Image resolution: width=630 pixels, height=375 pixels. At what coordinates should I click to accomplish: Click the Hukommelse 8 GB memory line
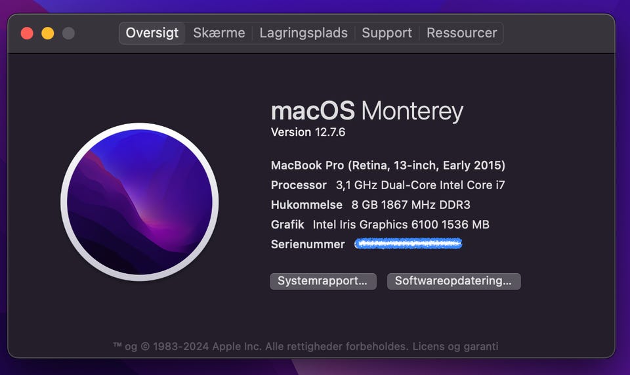pyautogui.click(x=370, y=205)
